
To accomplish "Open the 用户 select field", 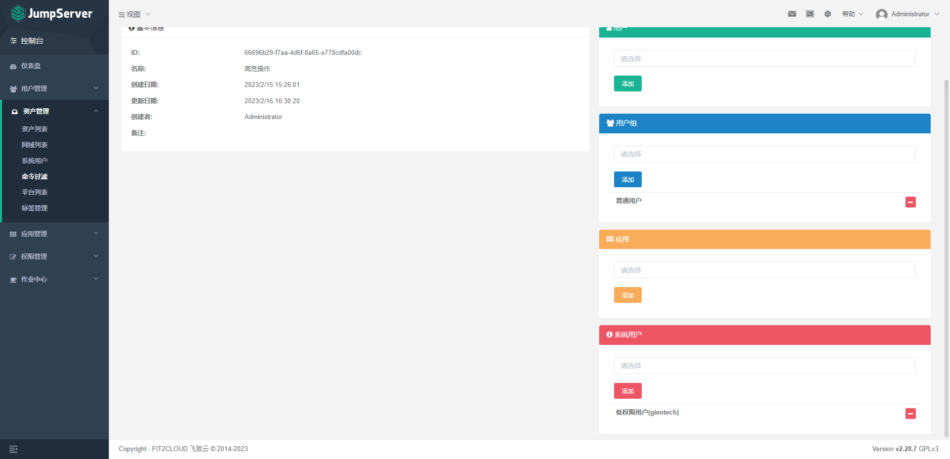I will coord(764,58).
